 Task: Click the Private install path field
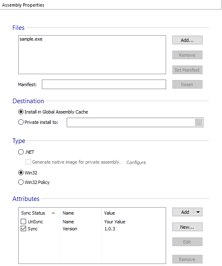click(x=131, y=122)
